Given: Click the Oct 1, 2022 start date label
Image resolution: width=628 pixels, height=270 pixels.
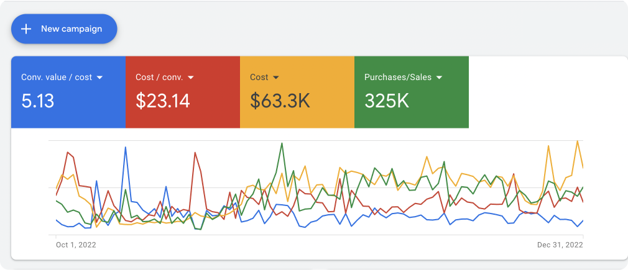Looking at the screenshot, I should (76, 245).
